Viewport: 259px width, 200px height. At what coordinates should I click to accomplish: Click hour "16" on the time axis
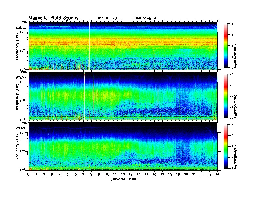tap(154, 175)
